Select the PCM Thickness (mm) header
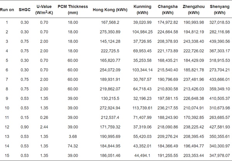The width and height of the screenshot is (232, 161). (x=73, y=10)
